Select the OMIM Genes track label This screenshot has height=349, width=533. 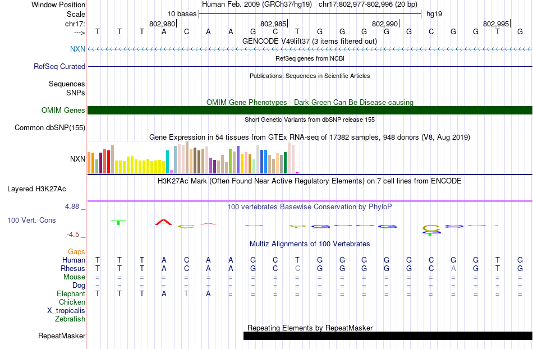pyautogui.click(x=63, y=111)
